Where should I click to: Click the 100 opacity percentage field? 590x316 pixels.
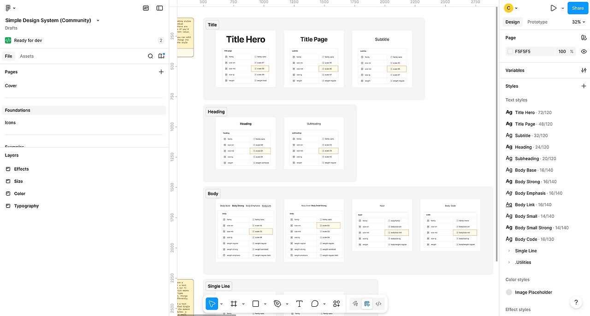pos(562,51)
